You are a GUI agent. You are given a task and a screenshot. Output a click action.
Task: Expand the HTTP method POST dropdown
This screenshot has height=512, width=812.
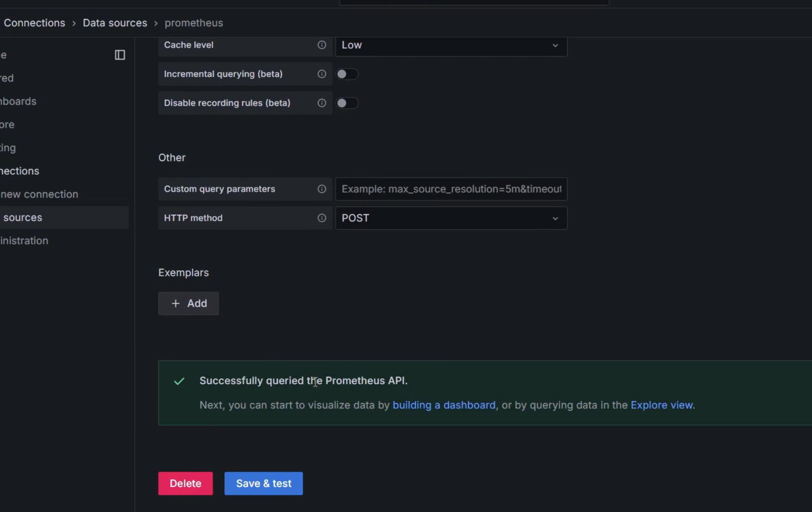pos(451,218)
